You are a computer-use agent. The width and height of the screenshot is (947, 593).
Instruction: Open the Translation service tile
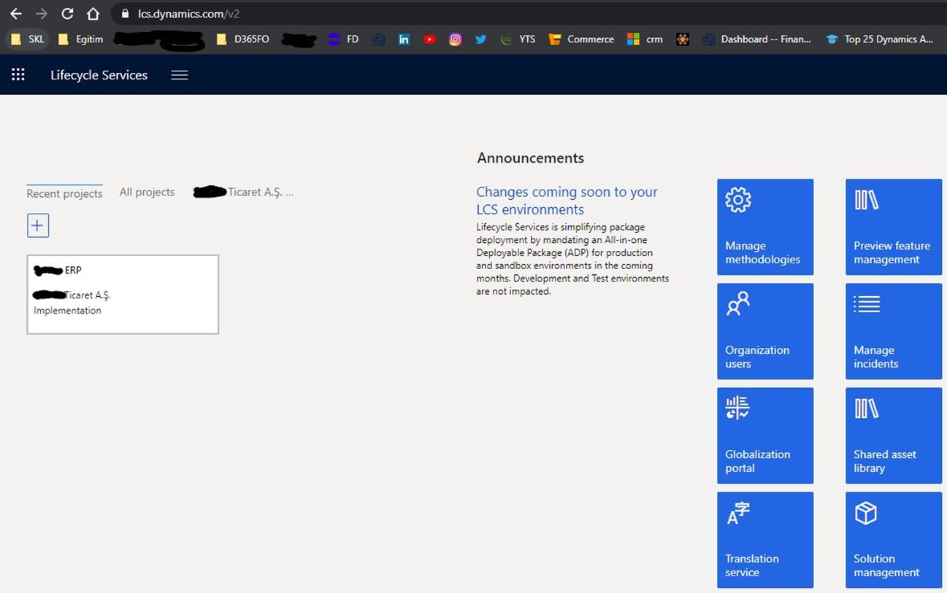pyautogui.click(x=765, y=540)
